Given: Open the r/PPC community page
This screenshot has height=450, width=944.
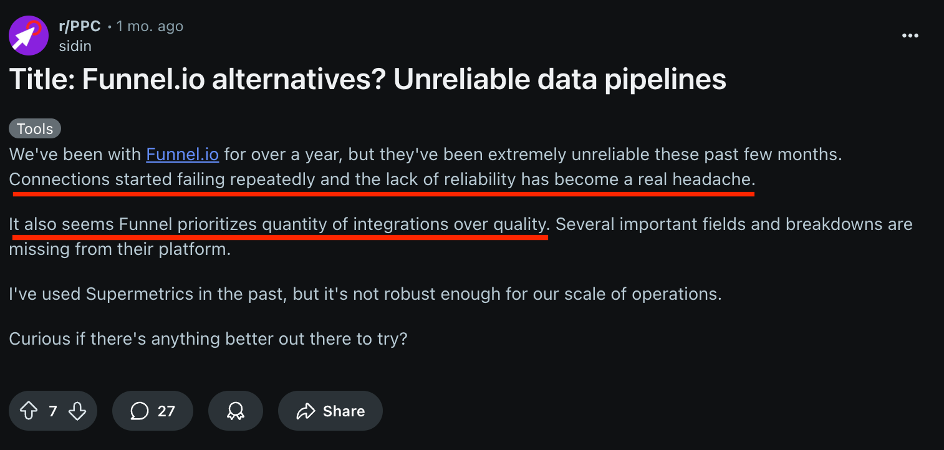Looking at the screenshot, I should 79,26.
